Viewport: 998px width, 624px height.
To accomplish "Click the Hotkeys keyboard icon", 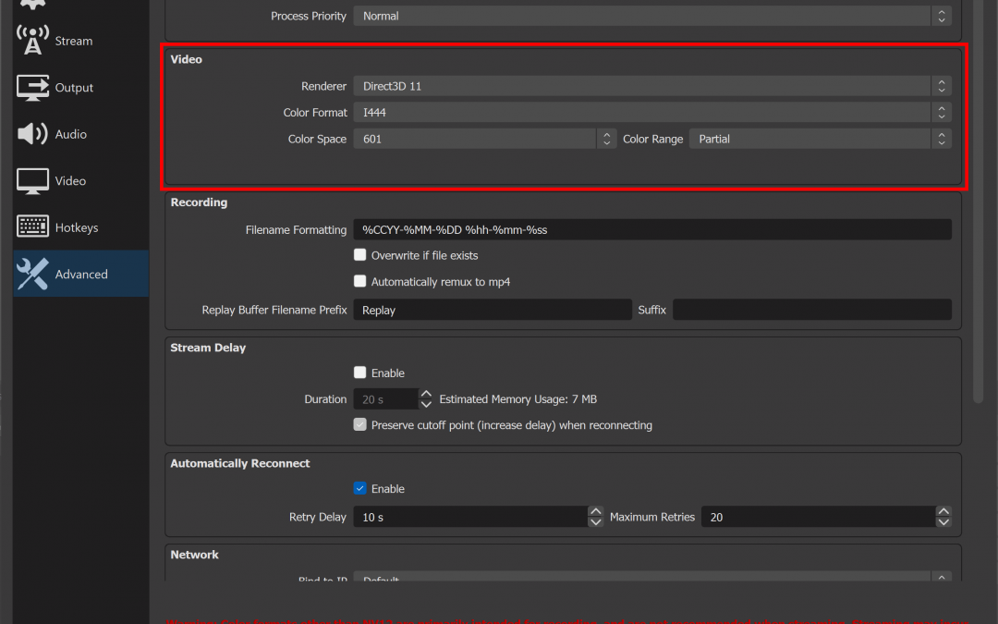I will (32, 227).
